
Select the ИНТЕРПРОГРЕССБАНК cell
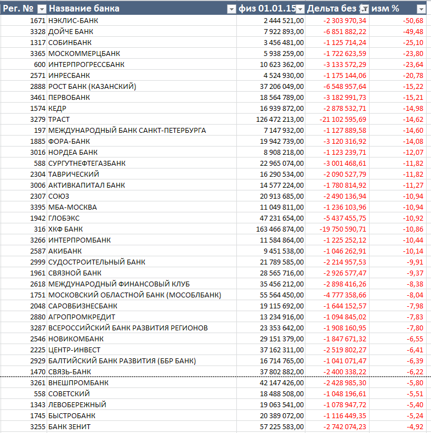pos(141,64)
